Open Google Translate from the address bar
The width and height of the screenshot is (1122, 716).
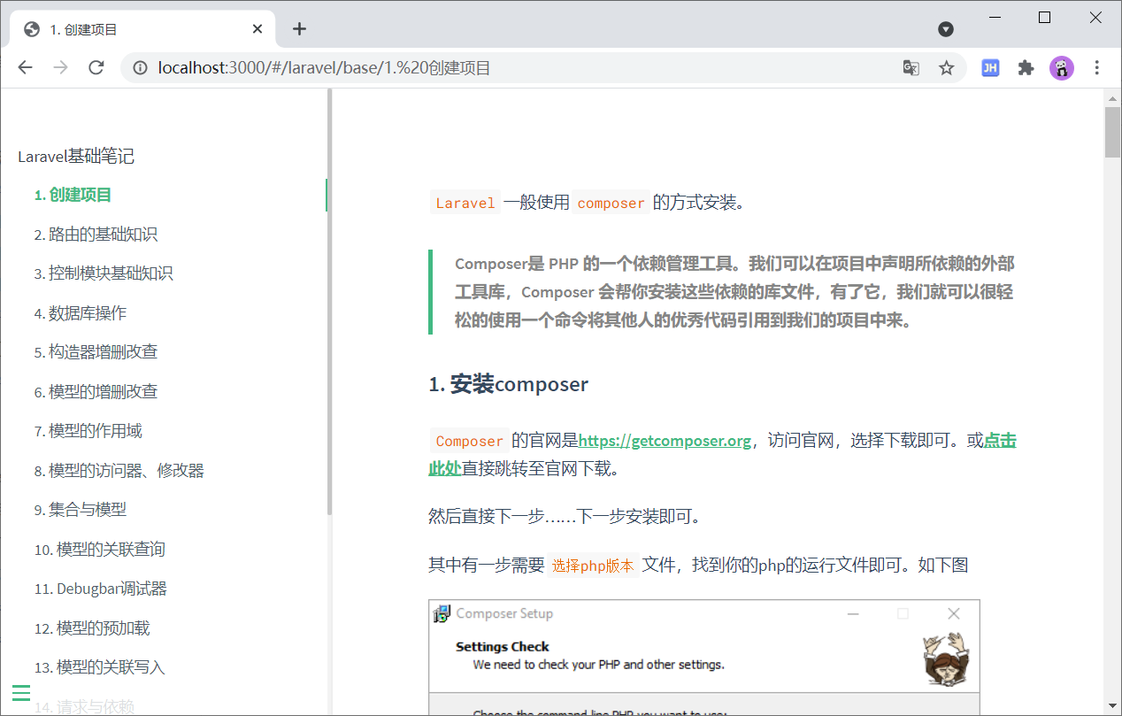(x=911, y=67)
